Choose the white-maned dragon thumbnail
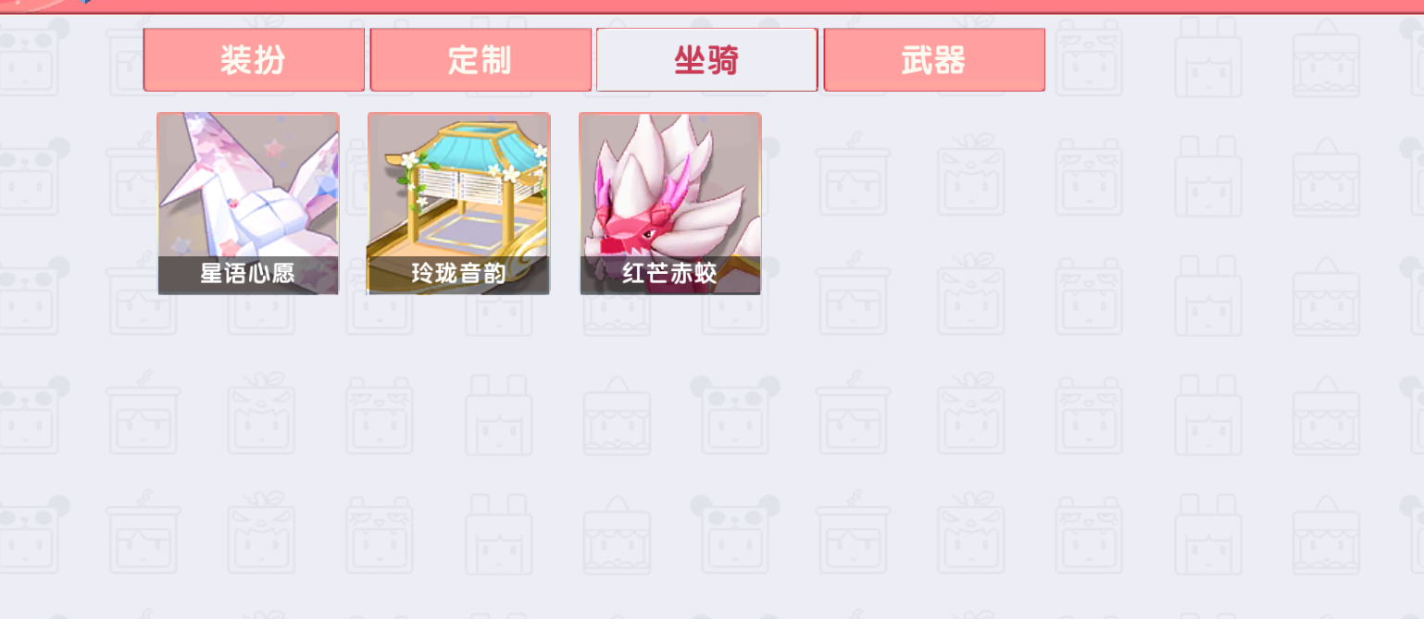Screen dimensions: 1424x619 pos(670,204)
